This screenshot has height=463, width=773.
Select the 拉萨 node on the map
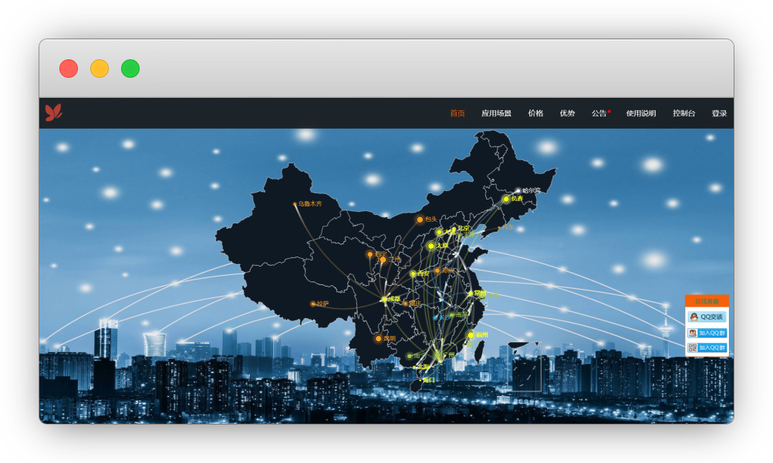coord(313,304)
